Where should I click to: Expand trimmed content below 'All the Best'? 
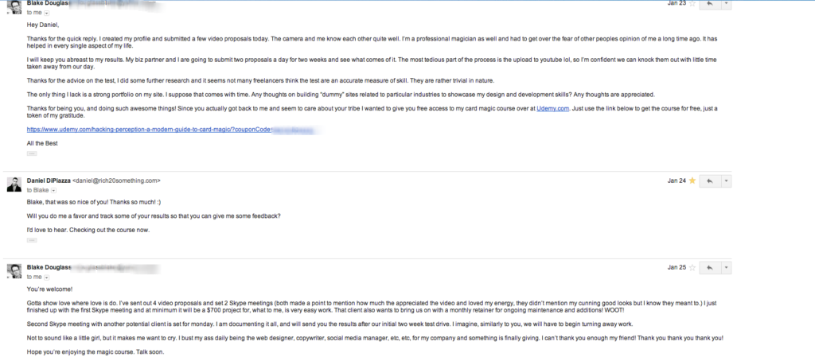coord(32,153)
